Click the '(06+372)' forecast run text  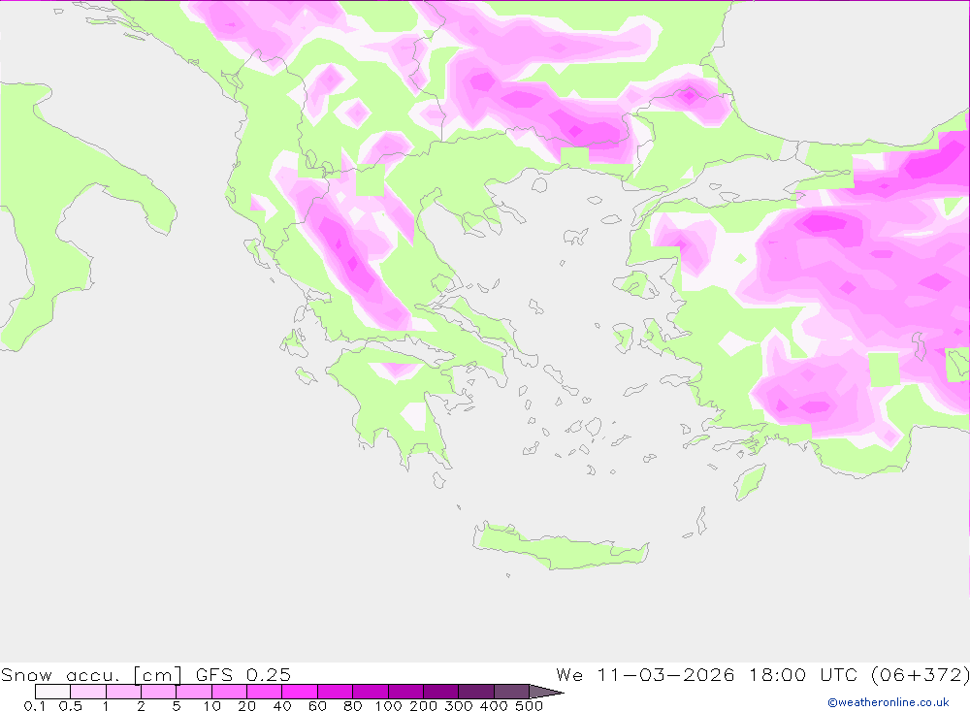click(x=920, y=674)
